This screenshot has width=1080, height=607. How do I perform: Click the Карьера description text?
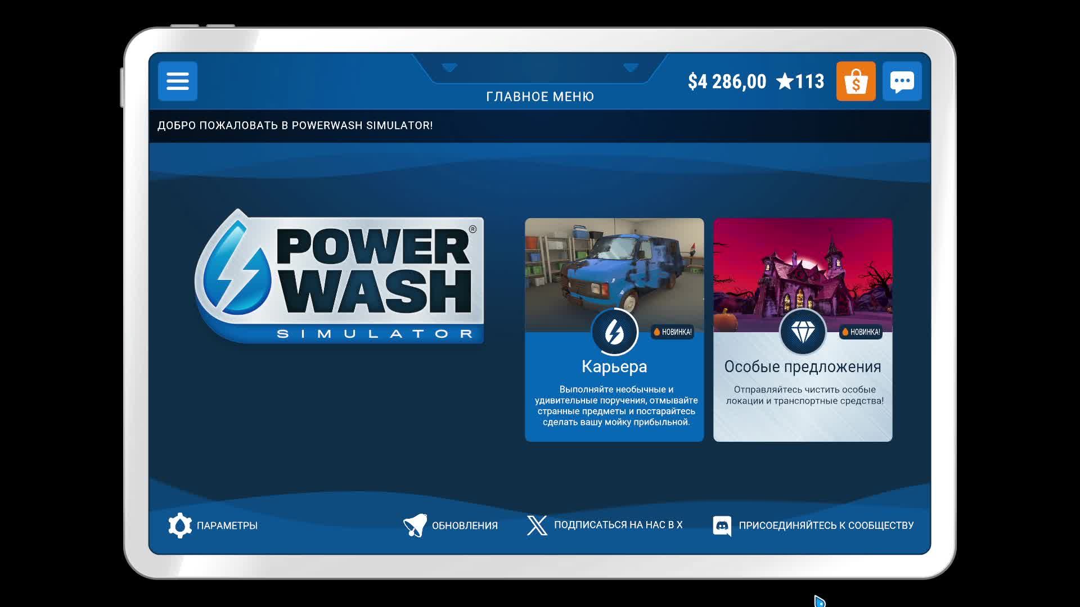tap(616, 406)
